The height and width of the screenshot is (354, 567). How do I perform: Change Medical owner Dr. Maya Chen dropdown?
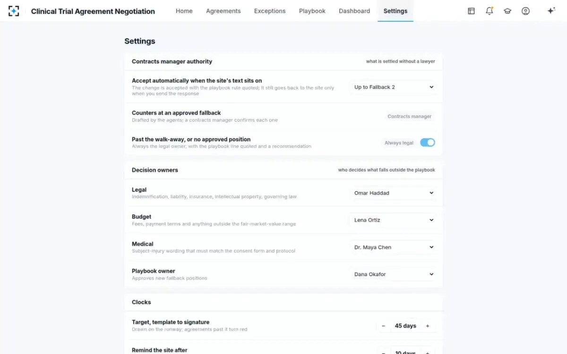[x=394, y=247]
